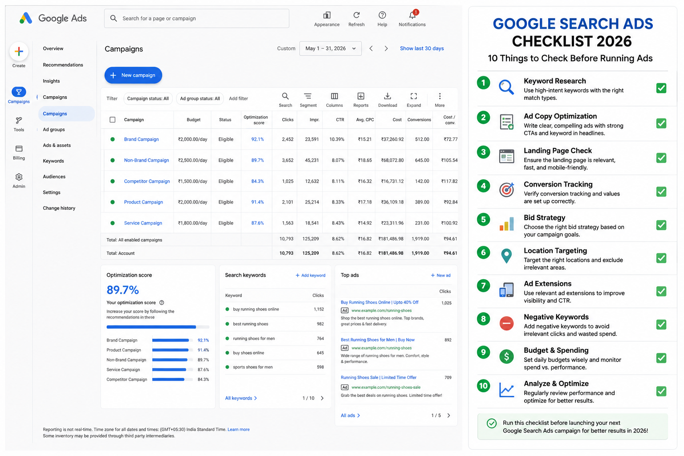The width and height of the screenshot is (684, 456).
Task: Click the Budget & Spending dollar icon
Action: pyautogui.click(x=507, y=356)
